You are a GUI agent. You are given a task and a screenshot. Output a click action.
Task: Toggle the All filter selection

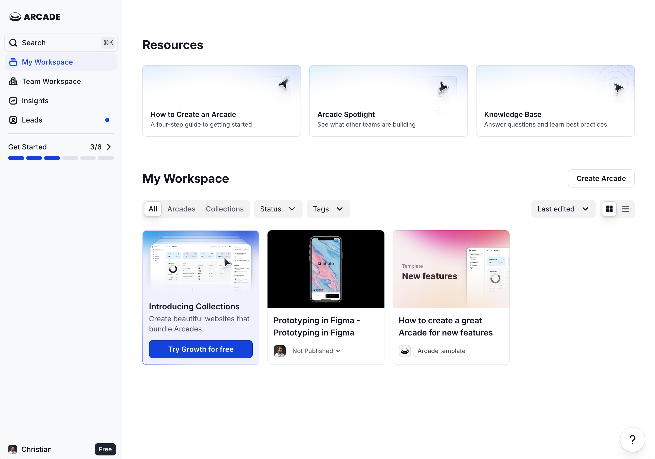[153, 209]
